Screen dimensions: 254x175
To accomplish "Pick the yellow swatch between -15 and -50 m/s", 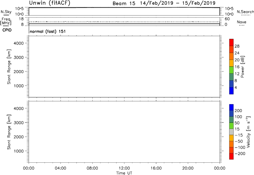I will pos(231,138).
